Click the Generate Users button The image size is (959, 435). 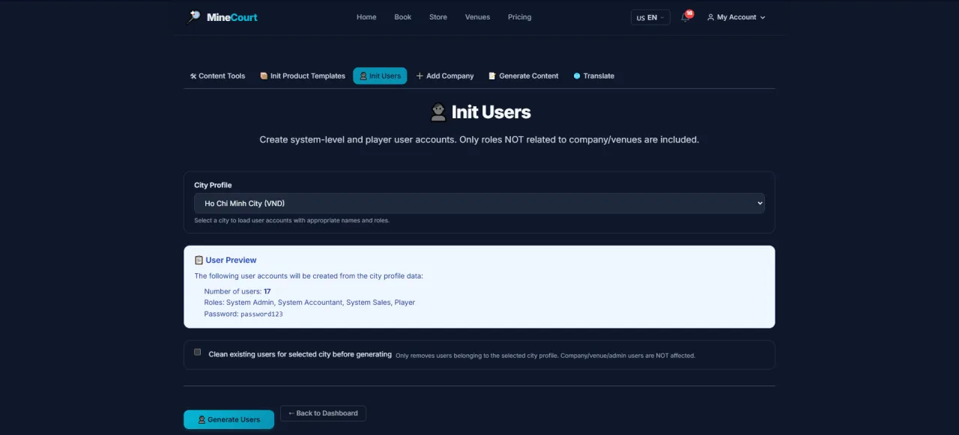pos(229,419)
